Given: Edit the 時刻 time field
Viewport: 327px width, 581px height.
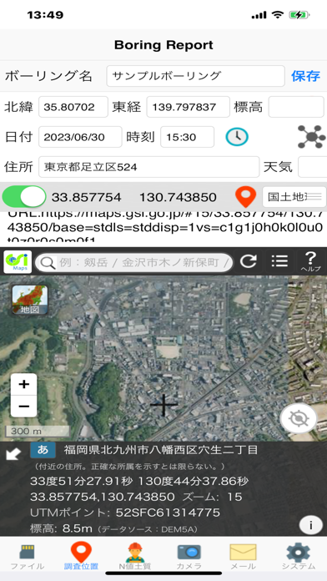Looking at the screenshot, I should coord(188,137).
